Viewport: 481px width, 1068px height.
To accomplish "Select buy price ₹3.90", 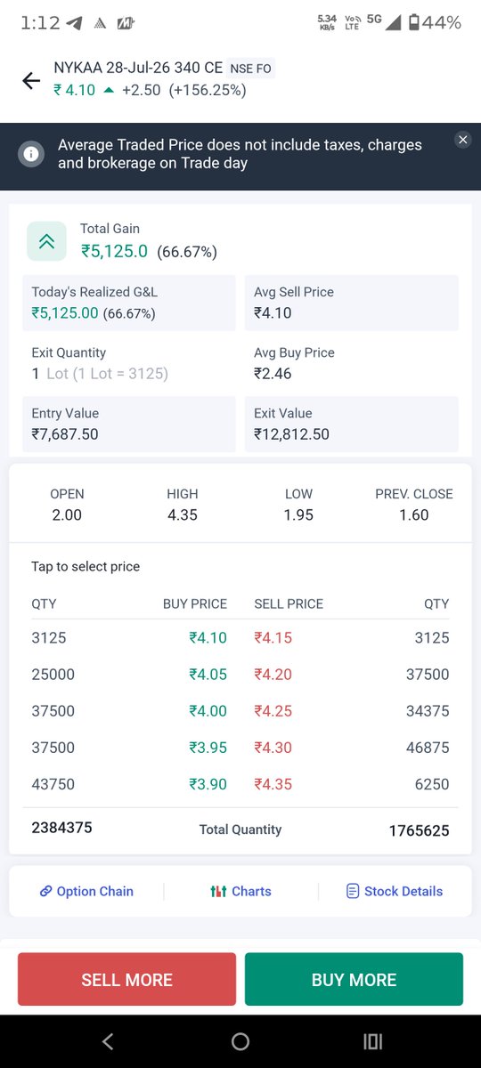I will point(208,784).
